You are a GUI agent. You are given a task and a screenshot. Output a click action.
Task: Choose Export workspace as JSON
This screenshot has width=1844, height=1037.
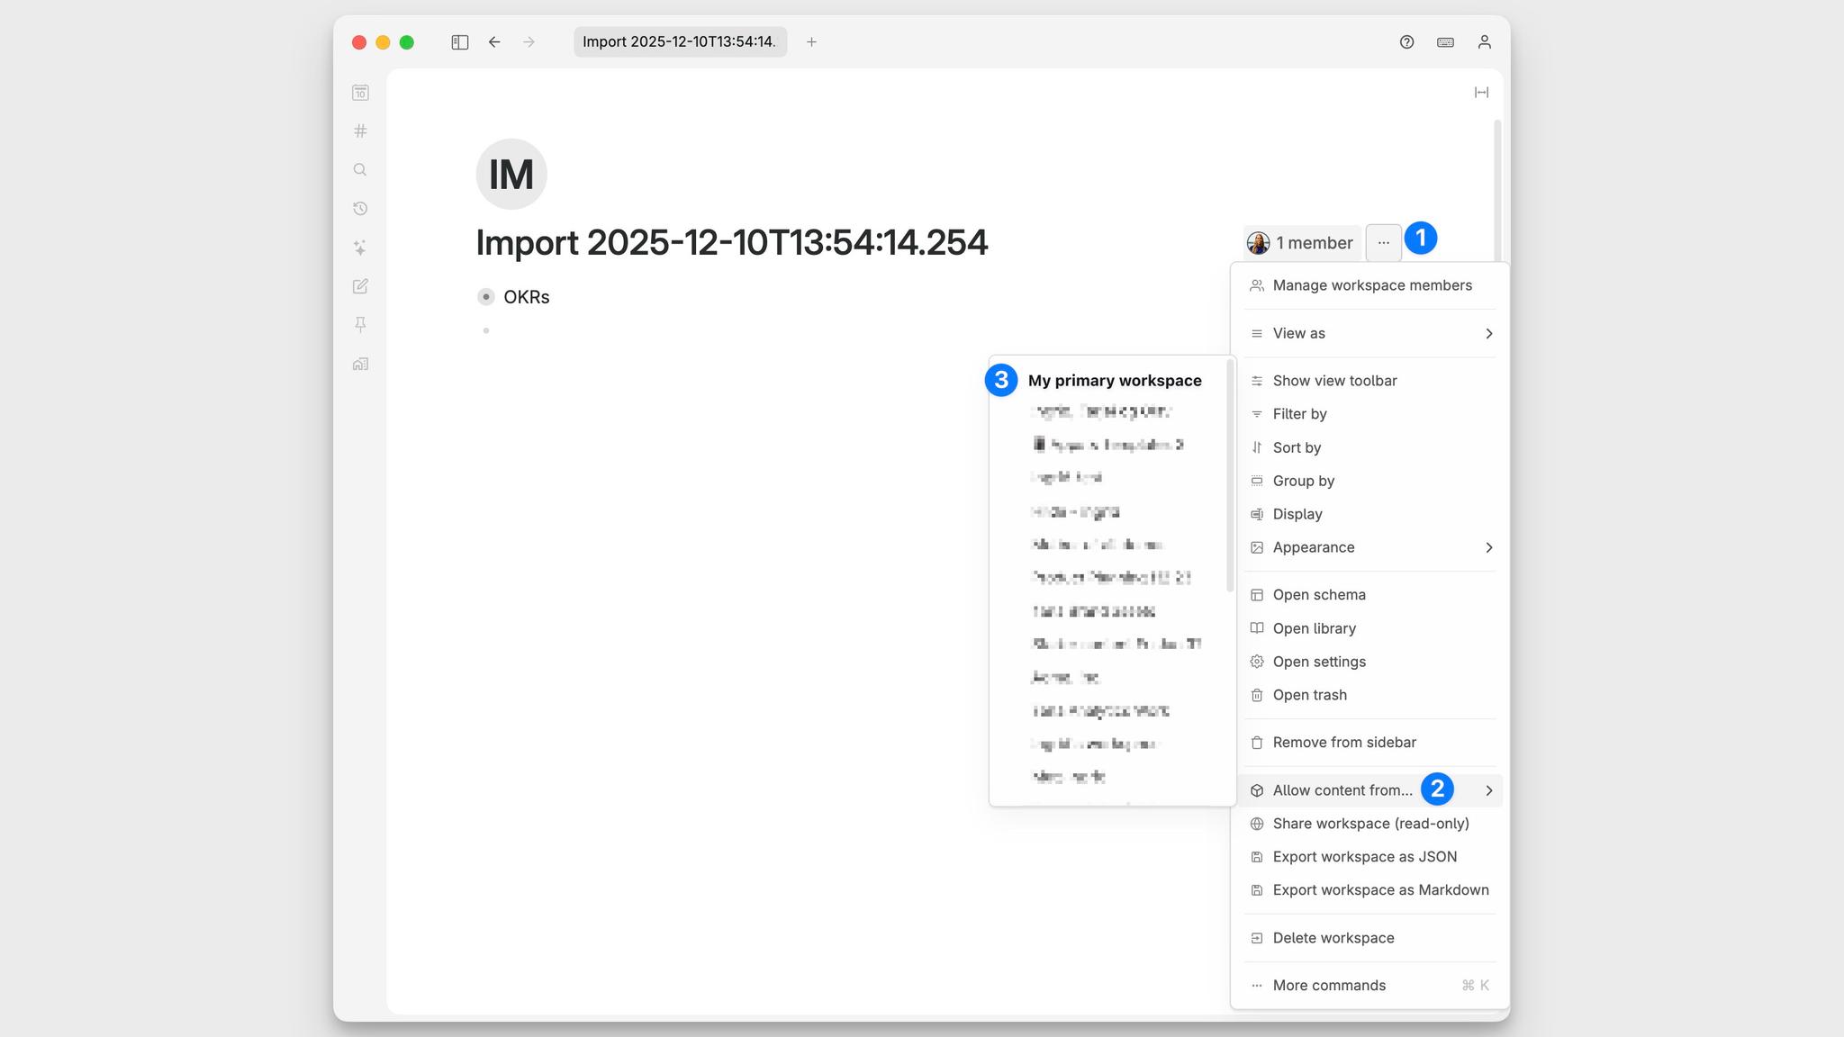[1371, 857]
